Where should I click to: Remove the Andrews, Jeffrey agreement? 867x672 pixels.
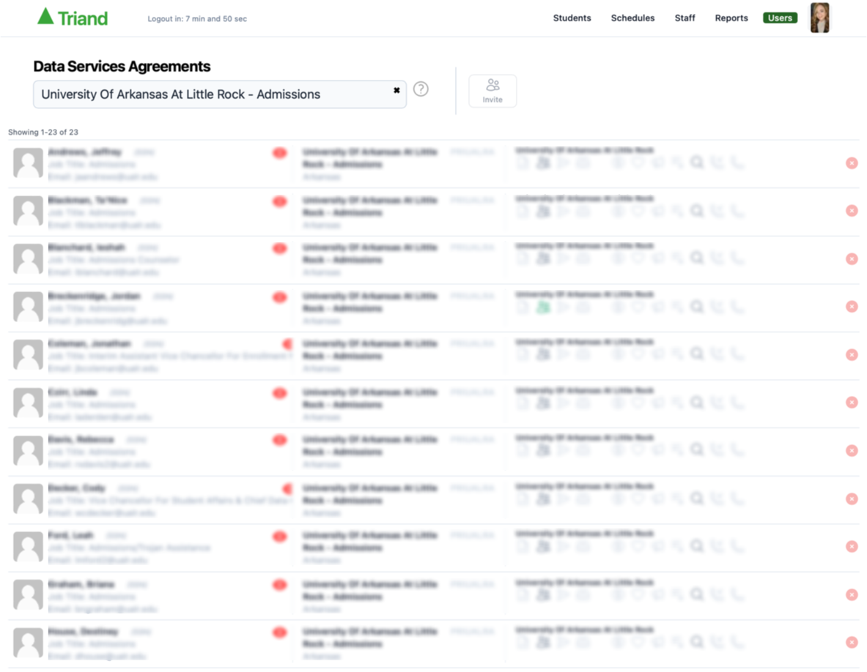click(x=852, y=163)
